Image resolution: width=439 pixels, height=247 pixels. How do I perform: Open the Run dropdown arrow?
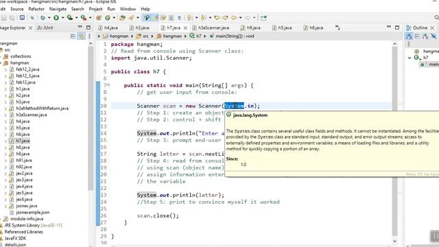tap(62, 18)
